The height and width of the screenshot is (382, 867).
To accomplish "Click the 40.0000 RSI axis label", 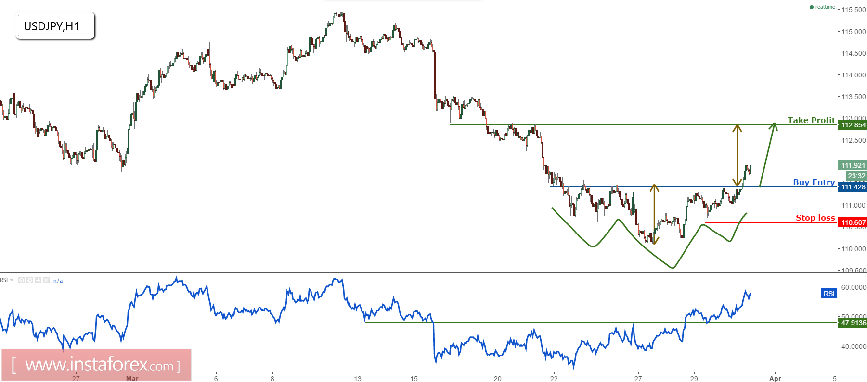I will click(854, 346).
